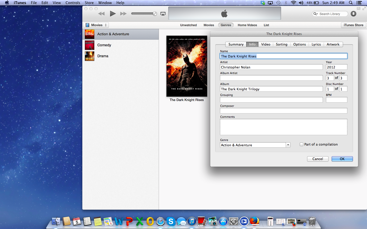Click the Artist field containing Christopher Nolan
Viewport: 367px width, 229px height.
point(271,67)
